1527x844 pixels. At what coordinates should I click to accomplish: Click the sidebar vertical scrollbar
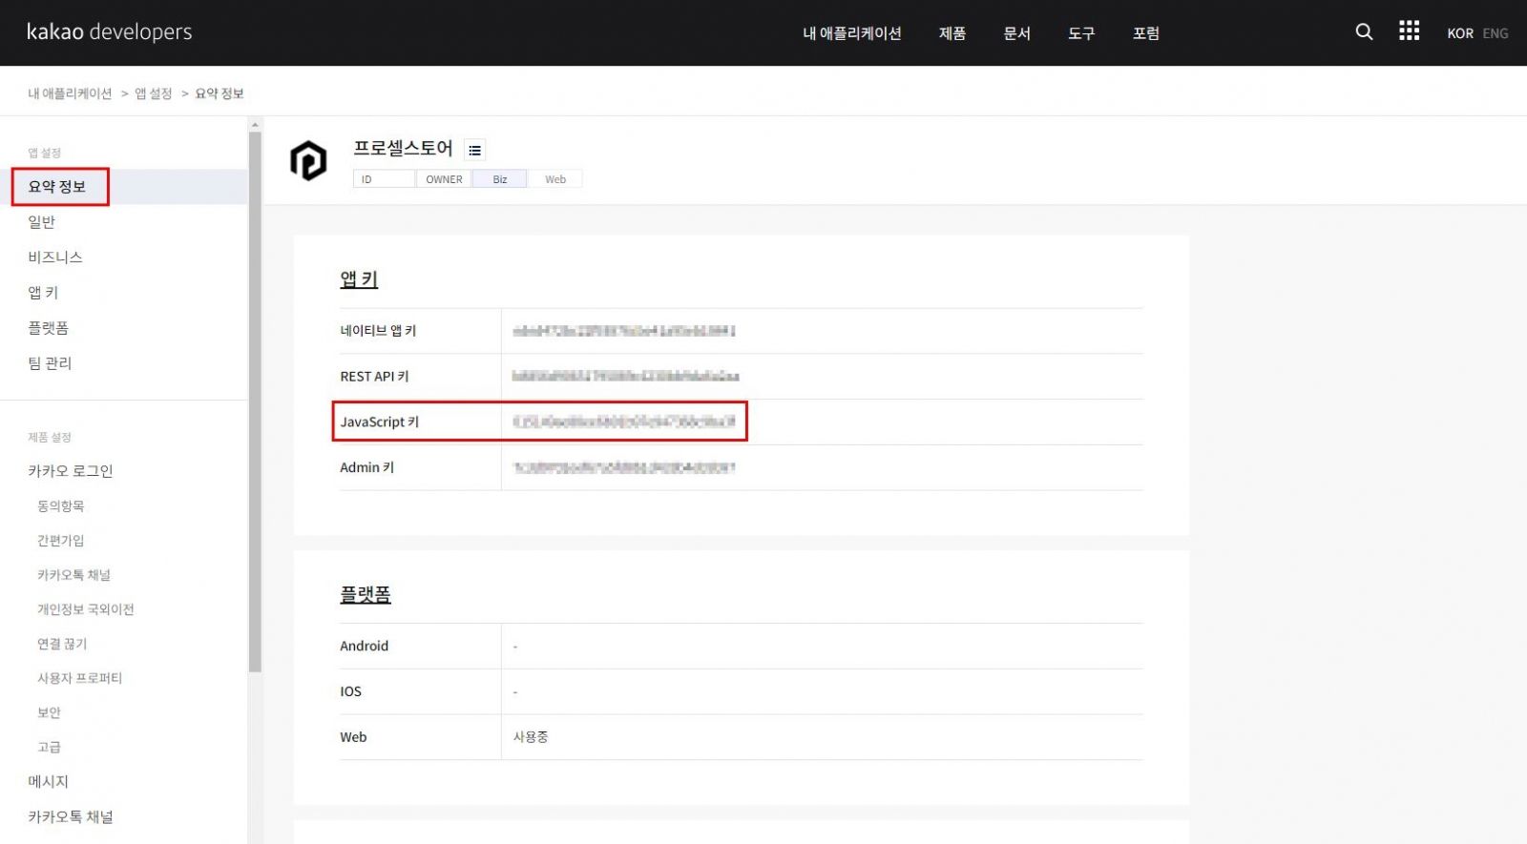[x=255, y=401]
